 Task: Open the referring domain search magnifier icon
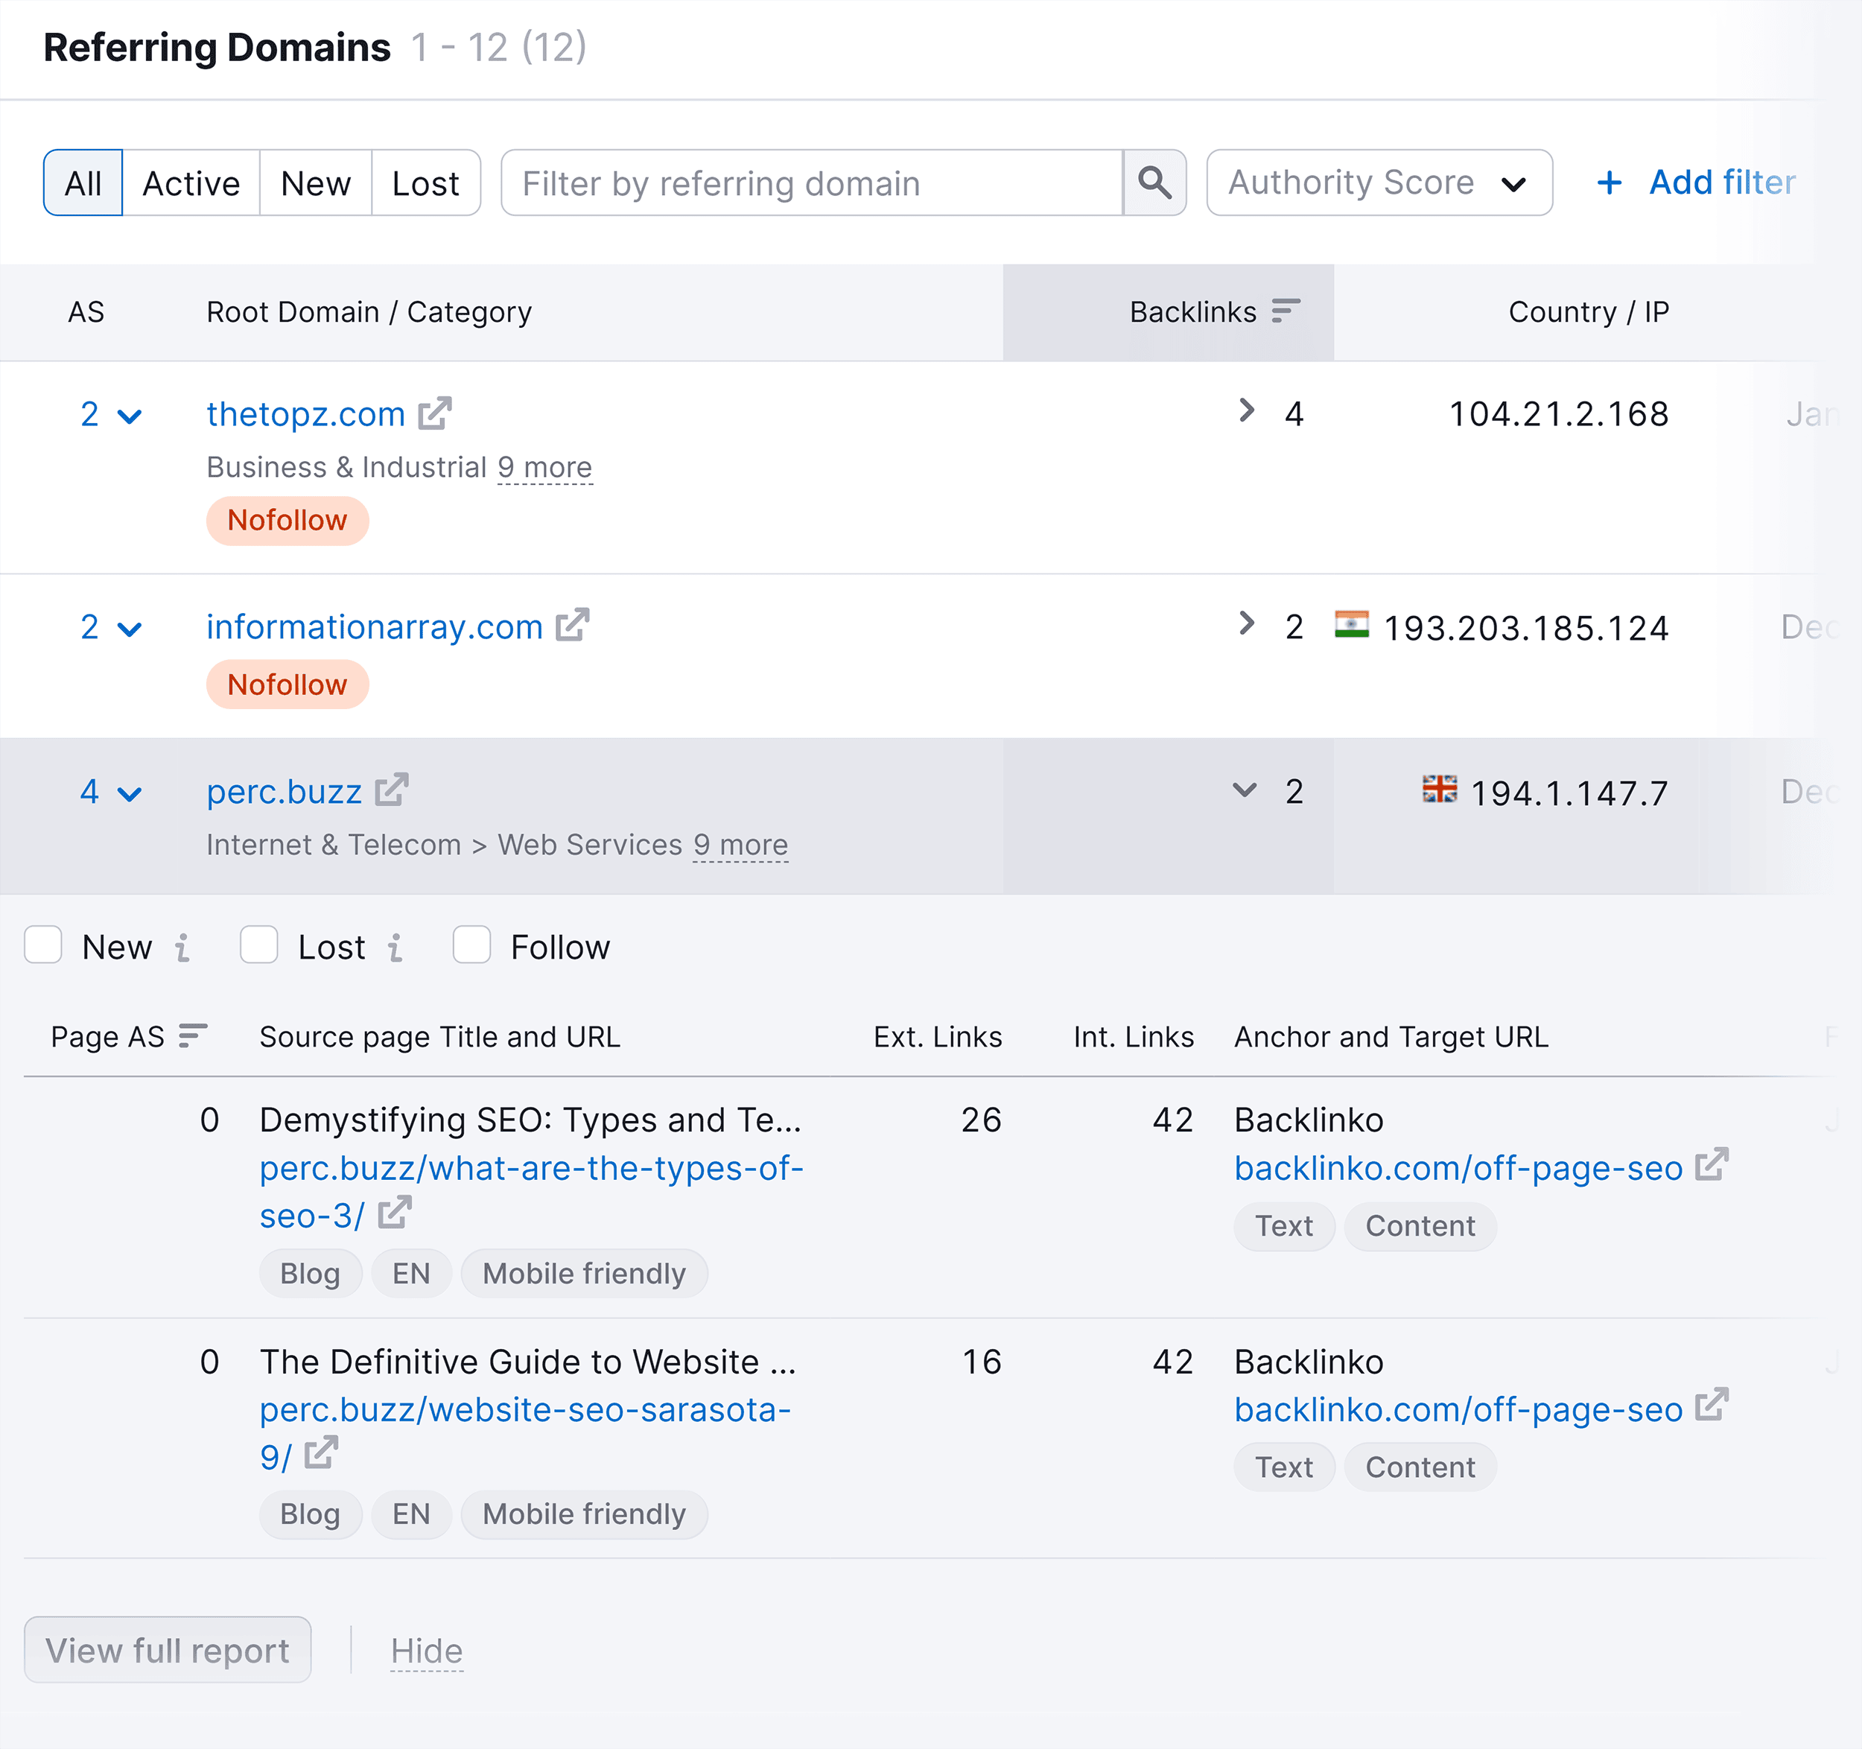pos(1154,182)
